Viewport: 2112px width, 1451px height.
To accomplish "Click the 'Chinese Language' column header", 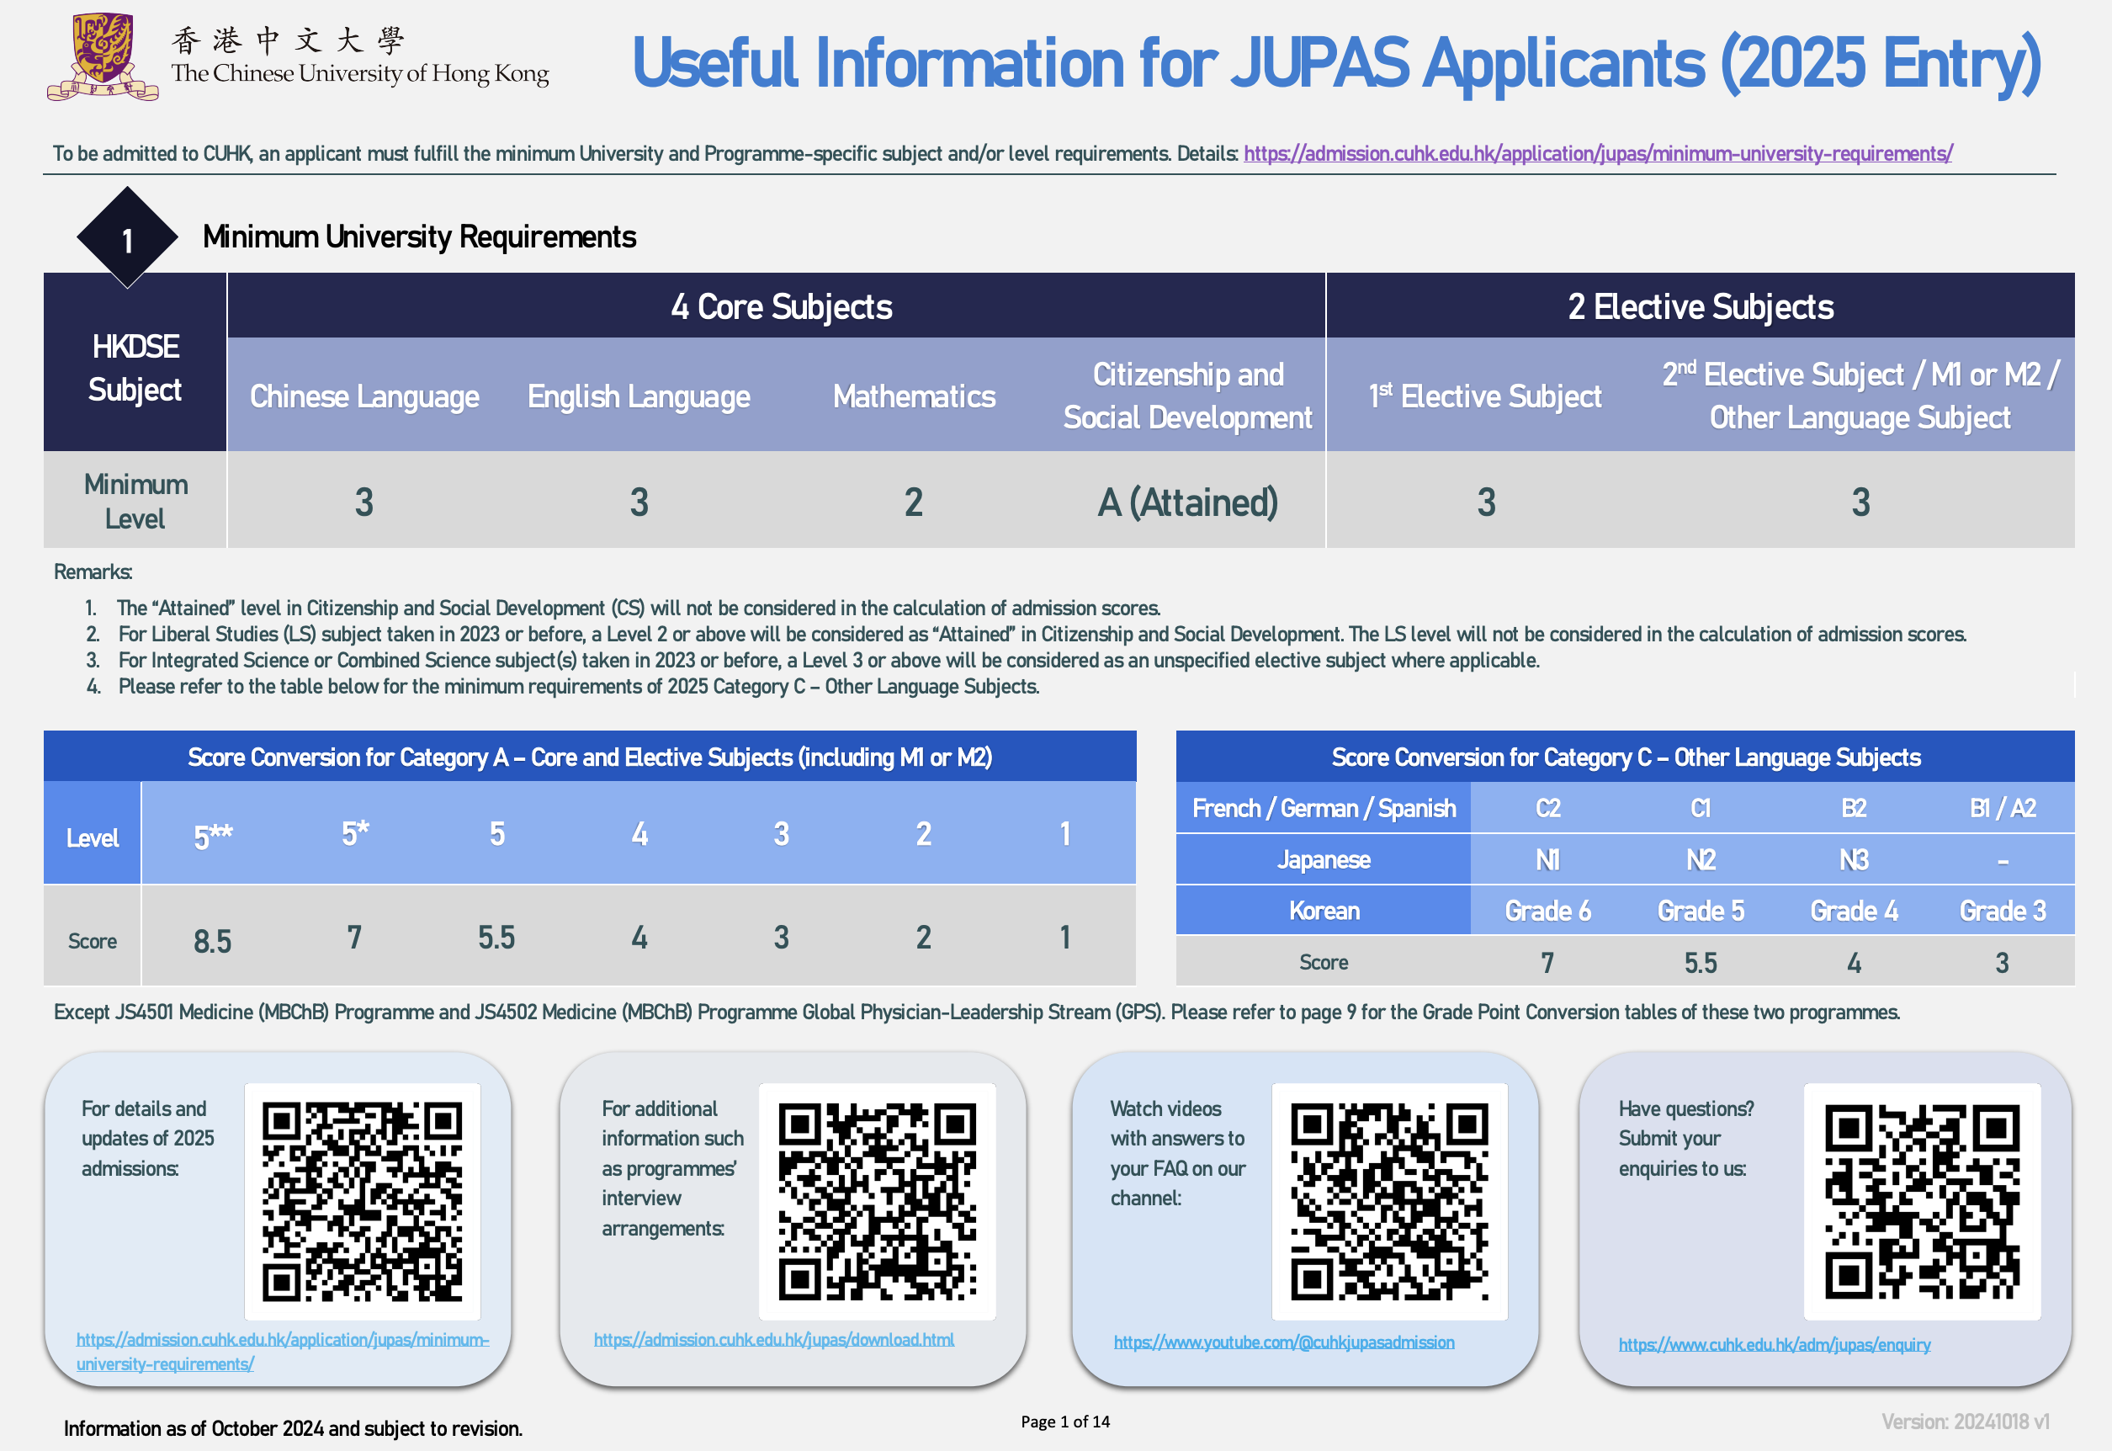I will 364,396.
